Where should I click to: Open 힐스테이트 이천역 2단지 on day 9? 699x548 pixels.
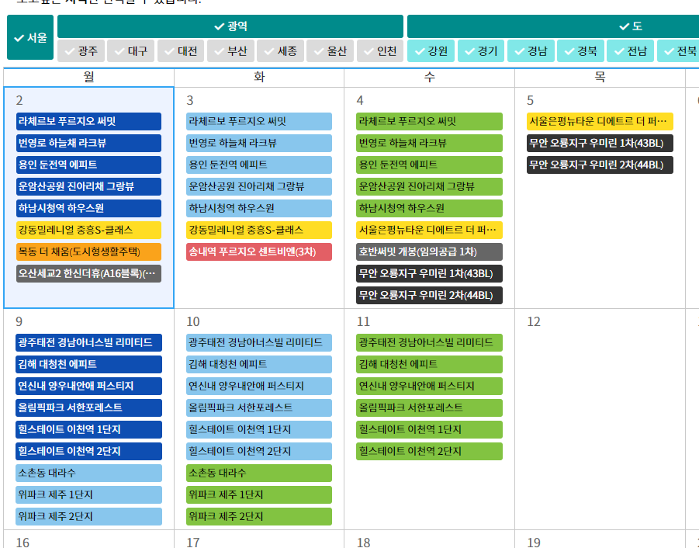[x=88, y=451]
